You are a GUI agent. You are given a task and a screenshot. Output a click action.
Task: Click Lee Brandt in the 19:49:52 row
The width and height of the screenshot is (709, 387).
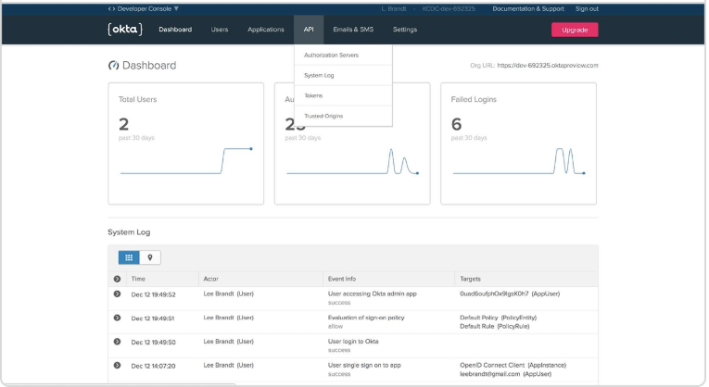[228, 294]
